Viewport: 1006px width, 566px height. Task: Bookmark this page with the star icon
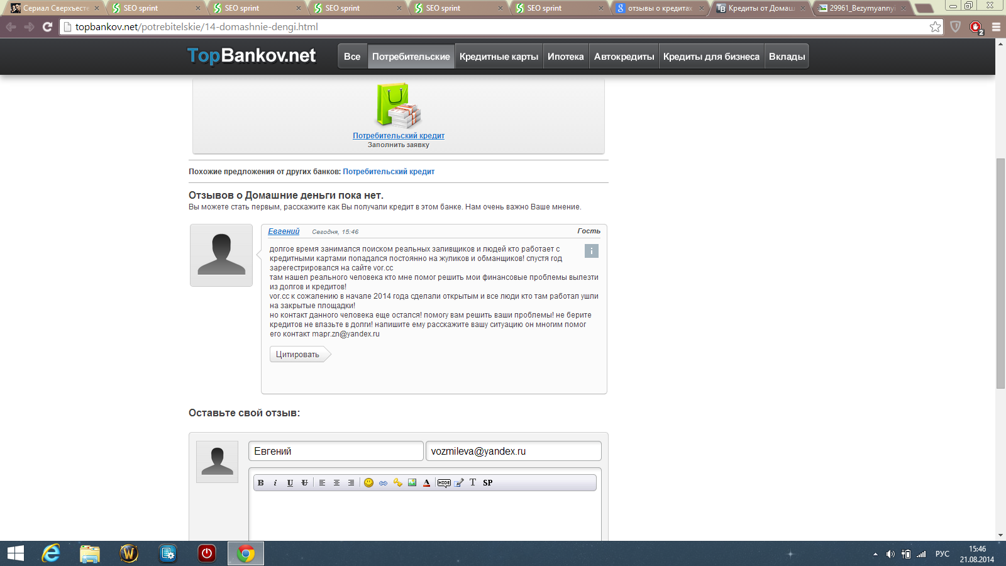(936, 27)
